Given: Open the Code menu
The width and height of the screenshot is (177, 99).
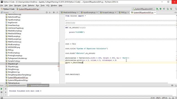Looking at the screenshot, I should coord(24,5).
